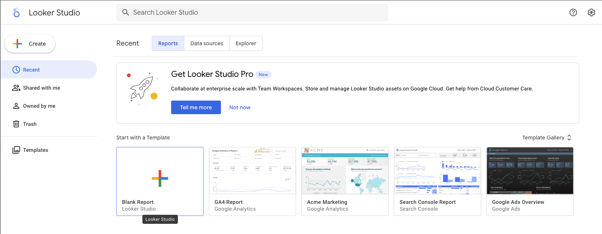The image size is (602, 234).
Task: Click the Template Gallery label
Action: coord(543,138)
